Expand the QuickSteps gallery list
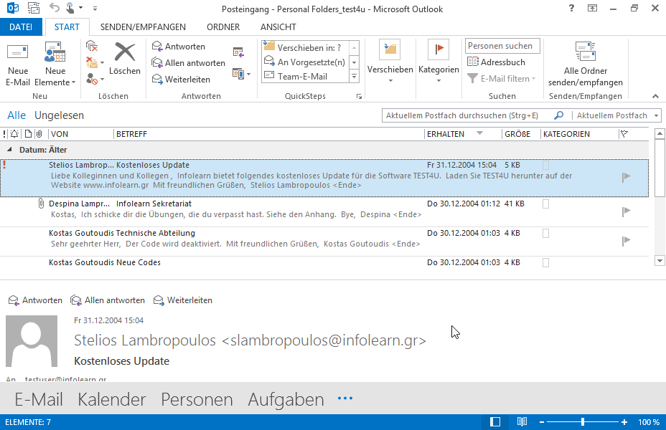 (x=355, y=77)
